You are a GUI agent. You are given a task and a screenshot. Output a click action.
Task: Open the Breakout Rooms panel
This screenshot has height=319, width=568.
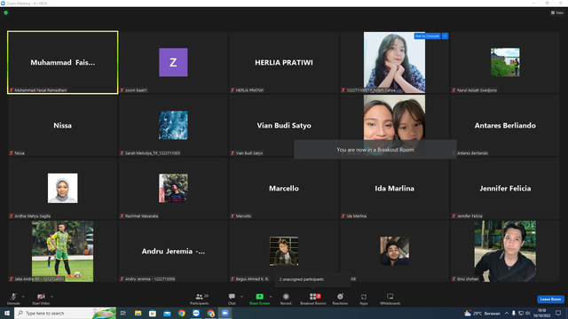[x=313, y=299]
